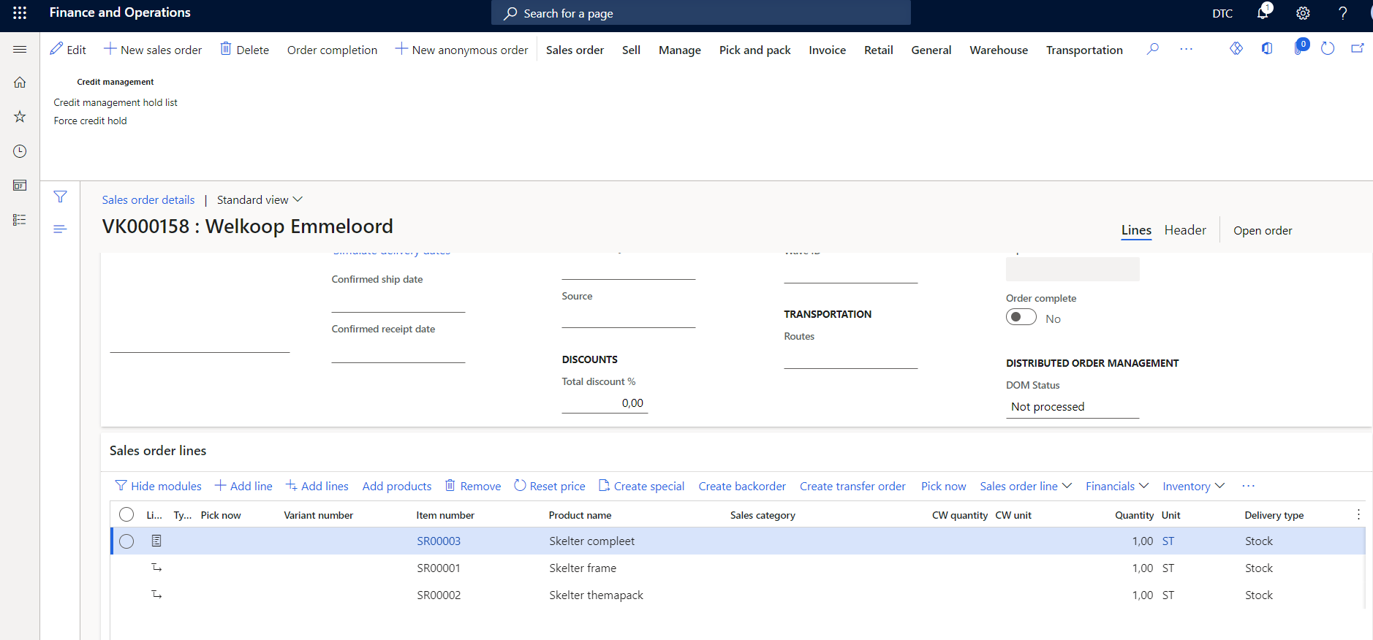Image resolution: width=1373 pixels, height=640 pixels.
Task: Open item number SR00003 link
Action: [x=439, y=541]
